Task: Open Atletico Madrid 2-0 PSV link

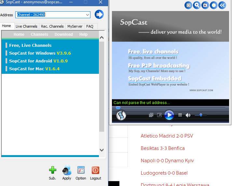Action: pos(167,136)
